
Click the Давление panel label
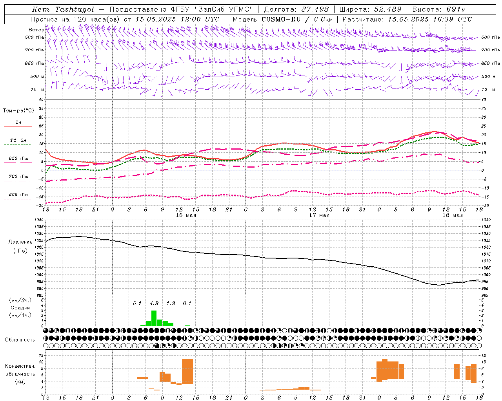click(x=20, y=242)
